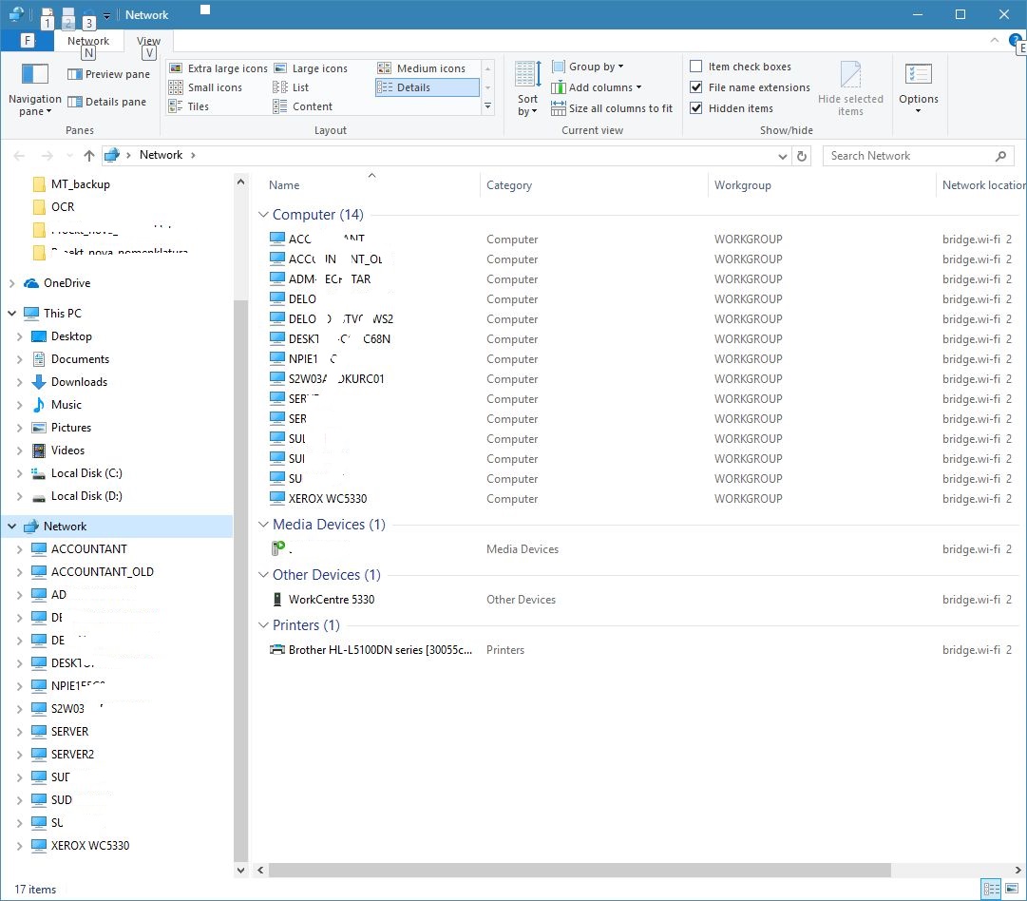The image size is (1027, 901).
Task: Toggle the Details pane
Action: 106,102
